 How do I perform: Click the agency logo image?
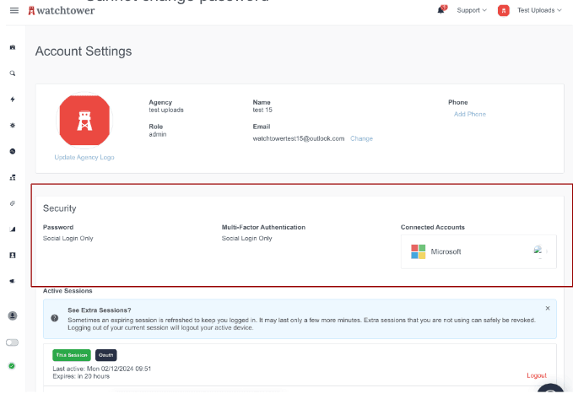(x=84, y=120)
